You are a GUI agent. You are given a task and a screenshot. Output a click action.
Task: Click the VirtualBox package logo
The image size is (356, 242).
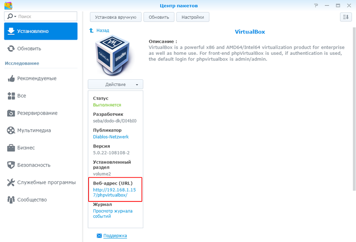click(115, 56)
